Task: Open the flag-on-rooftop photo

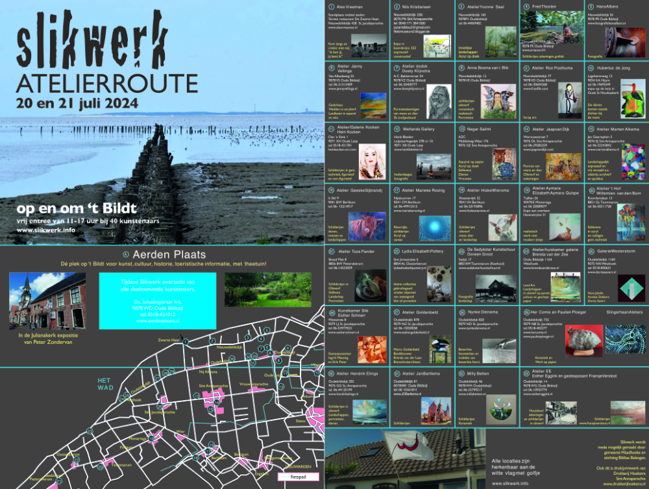Action: [405, 459]
